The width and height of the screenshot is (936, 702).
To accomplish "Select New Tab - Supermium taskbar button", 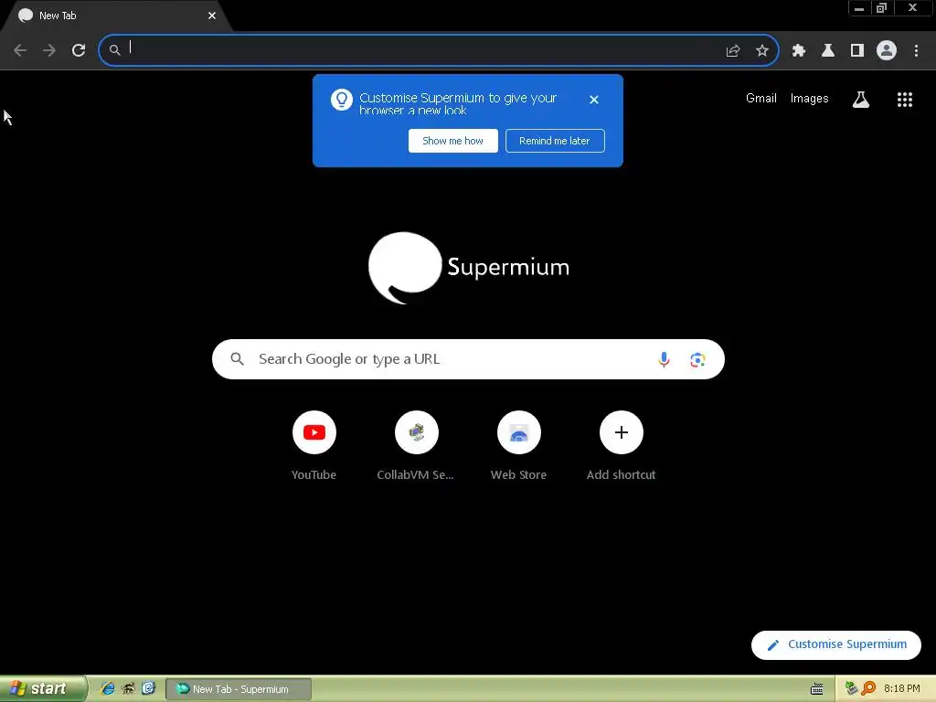I will pyautogui.click(x=239, y=689).
